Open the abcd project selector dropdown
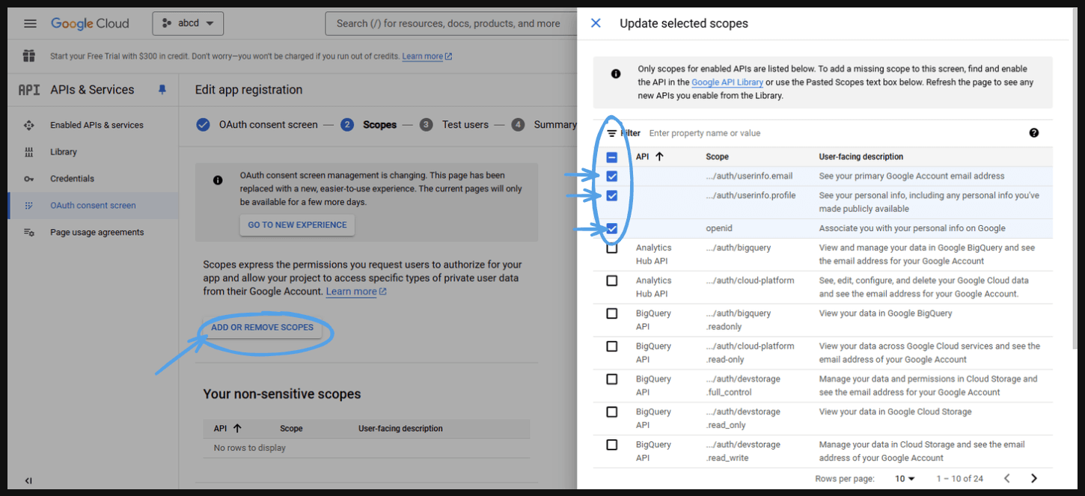The image size is (1085, 496). pos(189,23)
